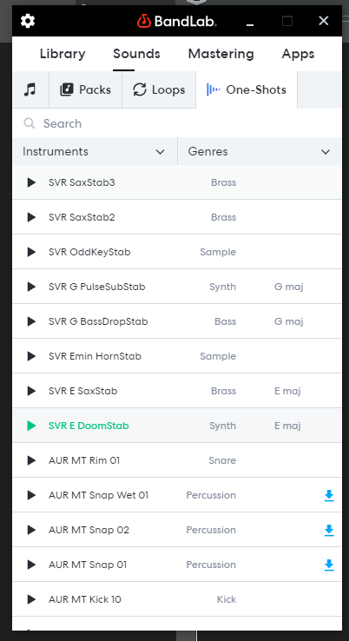This screenshot has height=641, width=349.
Task: Click SVR G PulseSubStab sample name
Action: click(97, 287)
